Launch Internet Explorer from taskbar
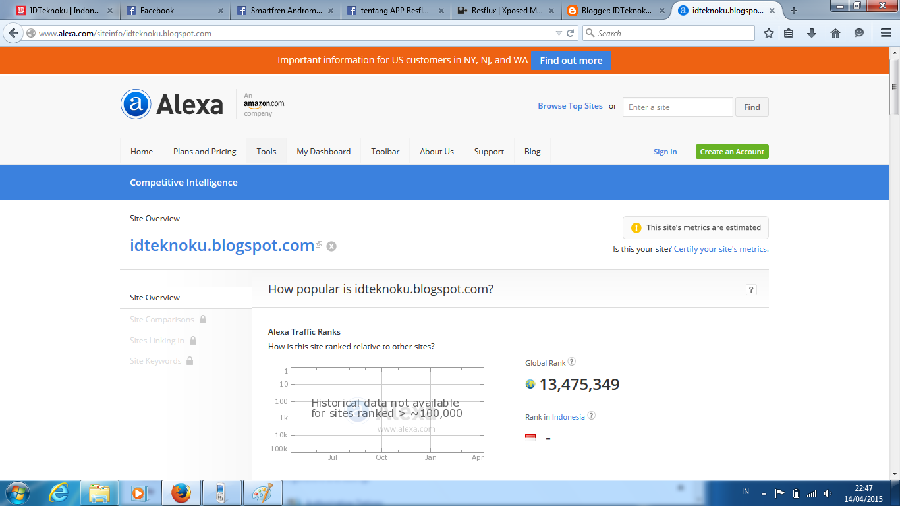Viewport: 900px width, 506px height. pos(59,492)
